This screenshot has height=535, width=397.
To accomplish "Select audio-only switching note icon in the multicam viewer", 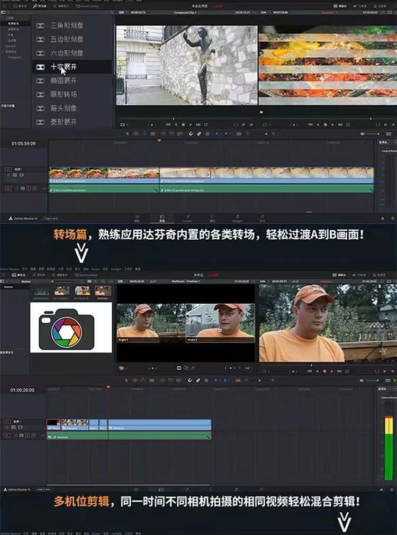I will tap(193, 368).
